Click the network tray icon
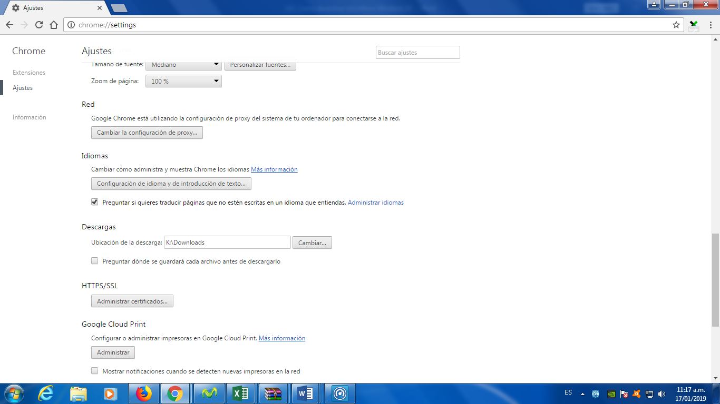This screenshot has height=404, width=720. coord(649,393)
